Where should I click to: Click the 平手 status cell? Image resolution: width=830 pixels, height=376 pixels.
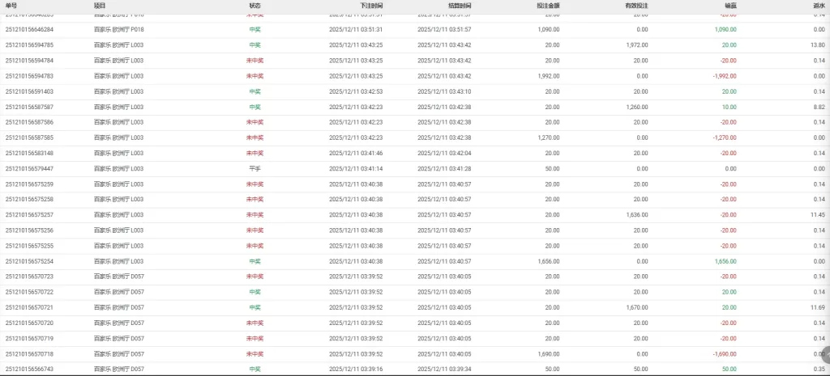255,168
